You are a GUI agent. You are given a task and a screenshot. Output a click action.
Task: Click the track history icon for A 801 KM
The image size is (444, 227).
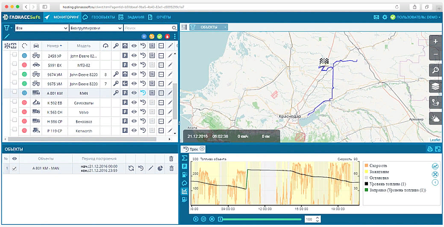(x=143, y=92)
